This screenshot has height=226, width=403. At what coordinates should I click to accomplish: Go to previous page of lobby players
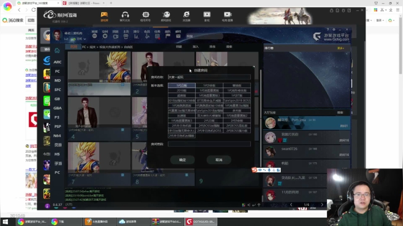(x=291, y=205)
